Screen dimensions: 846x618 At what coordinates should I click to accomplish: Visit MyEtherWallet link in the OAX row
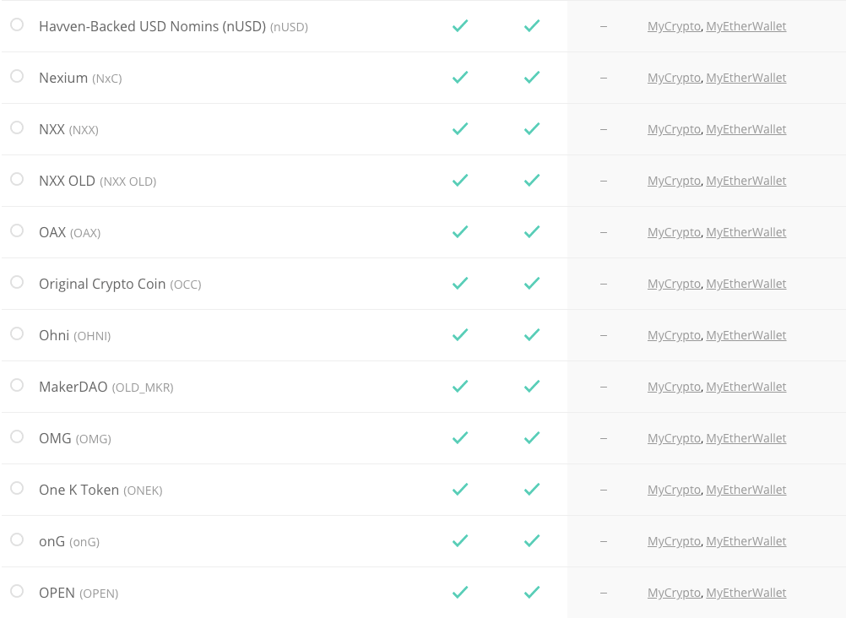746,232
